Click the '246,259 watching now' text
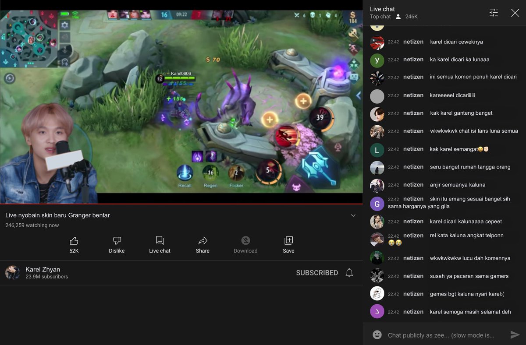Screen dimensions: 526x345 click(x=32, y=225)
